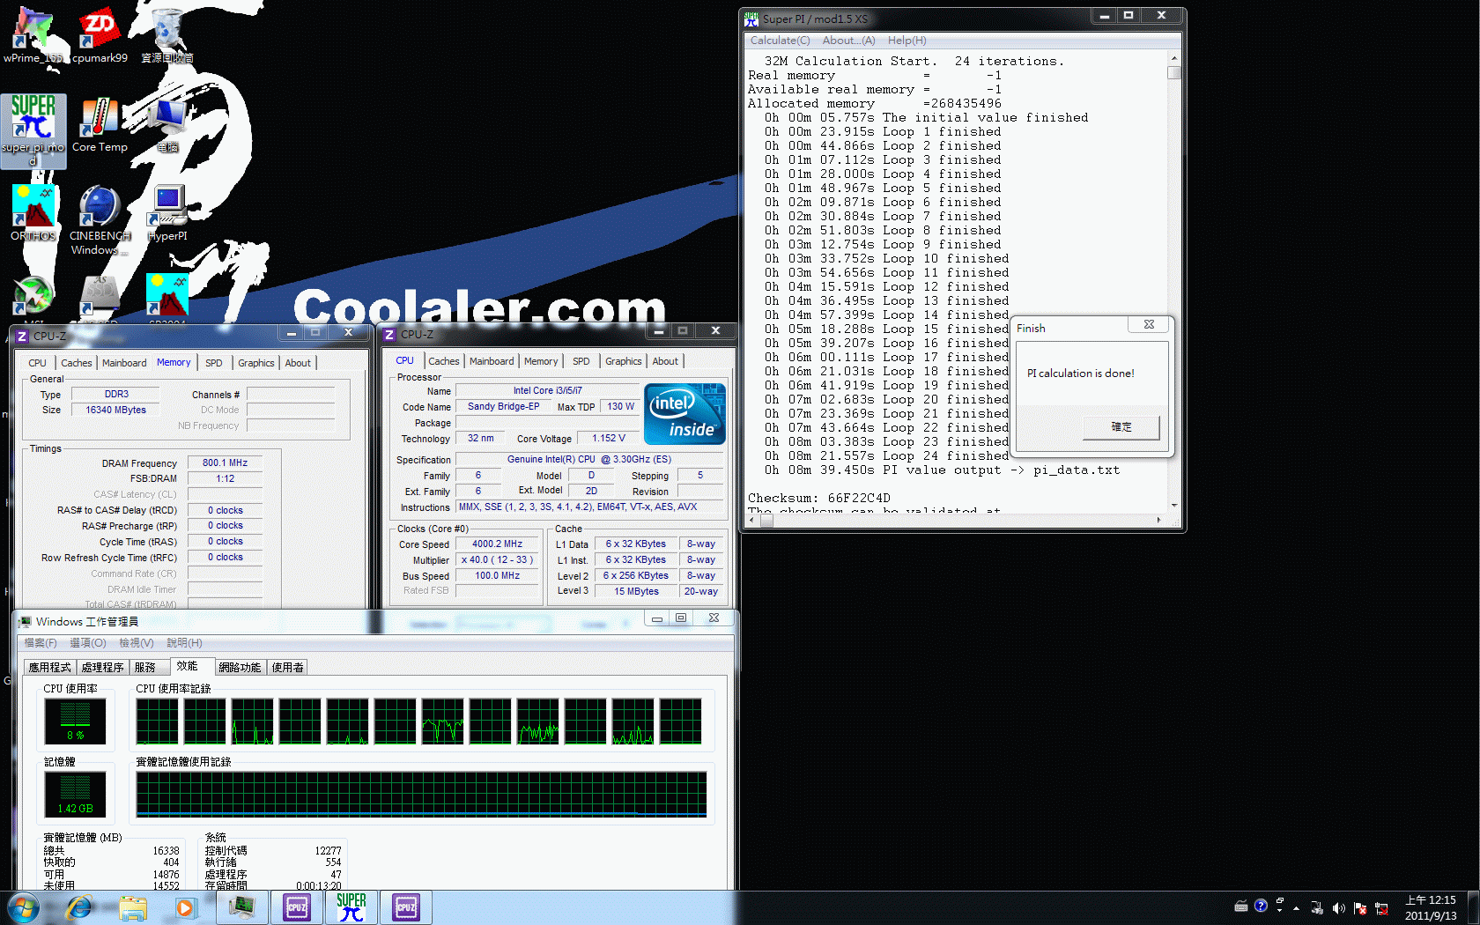Open Memory tab in the processor CPU-Z window
1480x925 pixels.
click(x=541, y=361)
